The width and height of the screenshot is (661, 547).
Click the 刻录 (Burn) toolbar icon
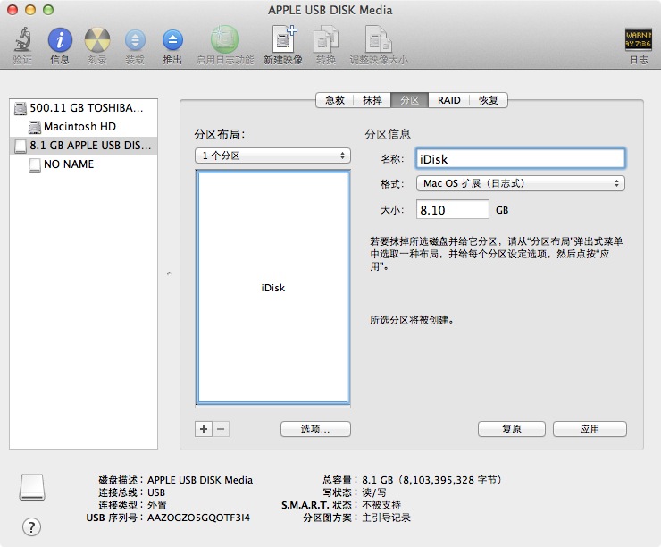(x=97, y=40)
